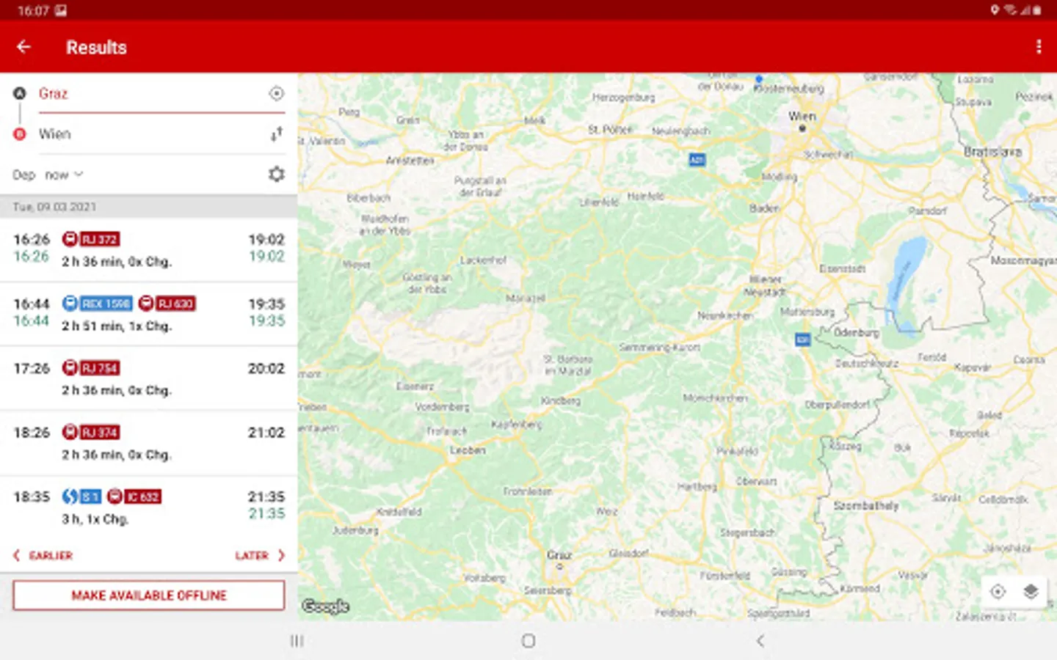Open the 17:26 RJ 754 connection

point(149,378)
